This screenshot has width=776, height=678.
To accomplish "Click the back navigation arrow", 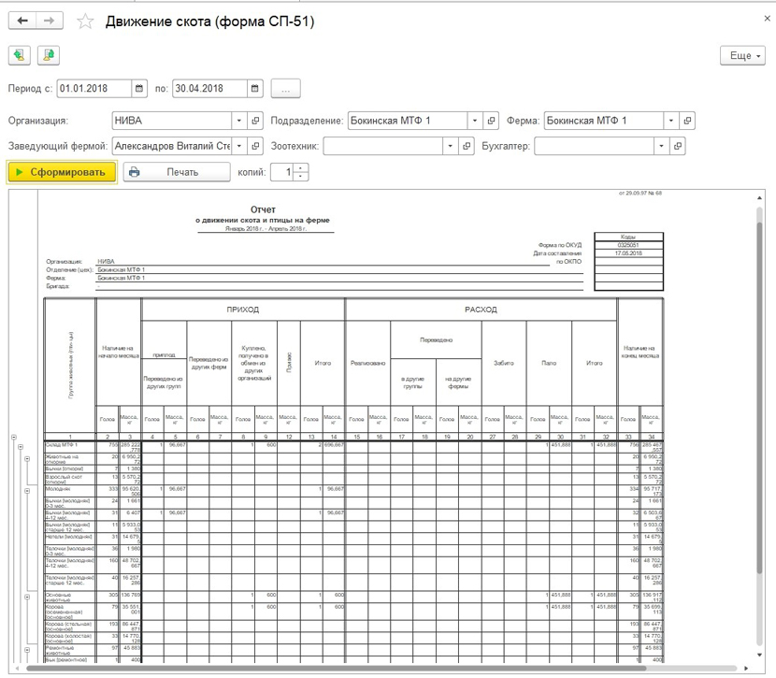I will (x=22, y=21).
